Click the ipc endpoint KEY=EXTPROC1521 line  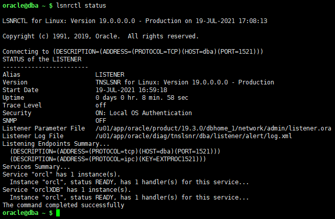pyautogui.click(x=108, y=159)
